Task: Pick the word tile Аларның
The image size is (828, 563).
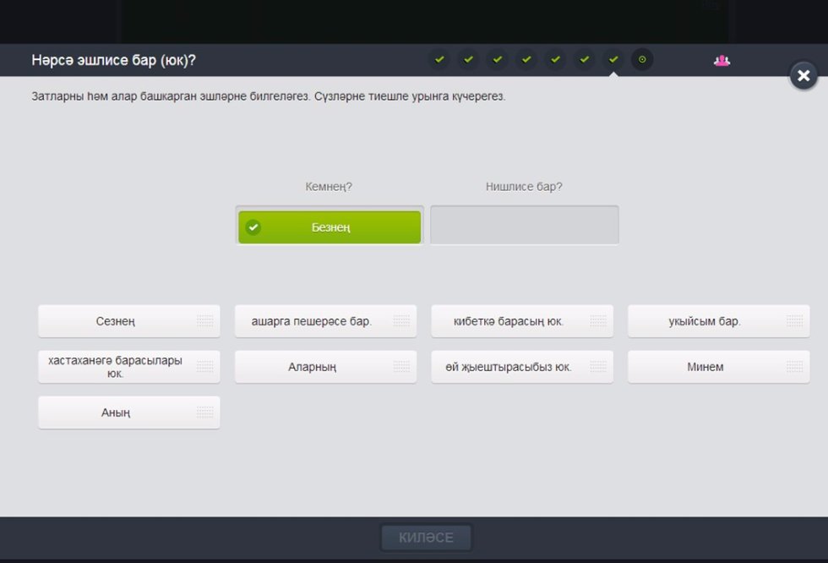Action: [312, 367]
